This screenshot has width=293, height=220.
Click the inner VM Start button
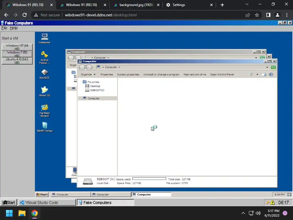pyautogui.click(x=42, y=195)
